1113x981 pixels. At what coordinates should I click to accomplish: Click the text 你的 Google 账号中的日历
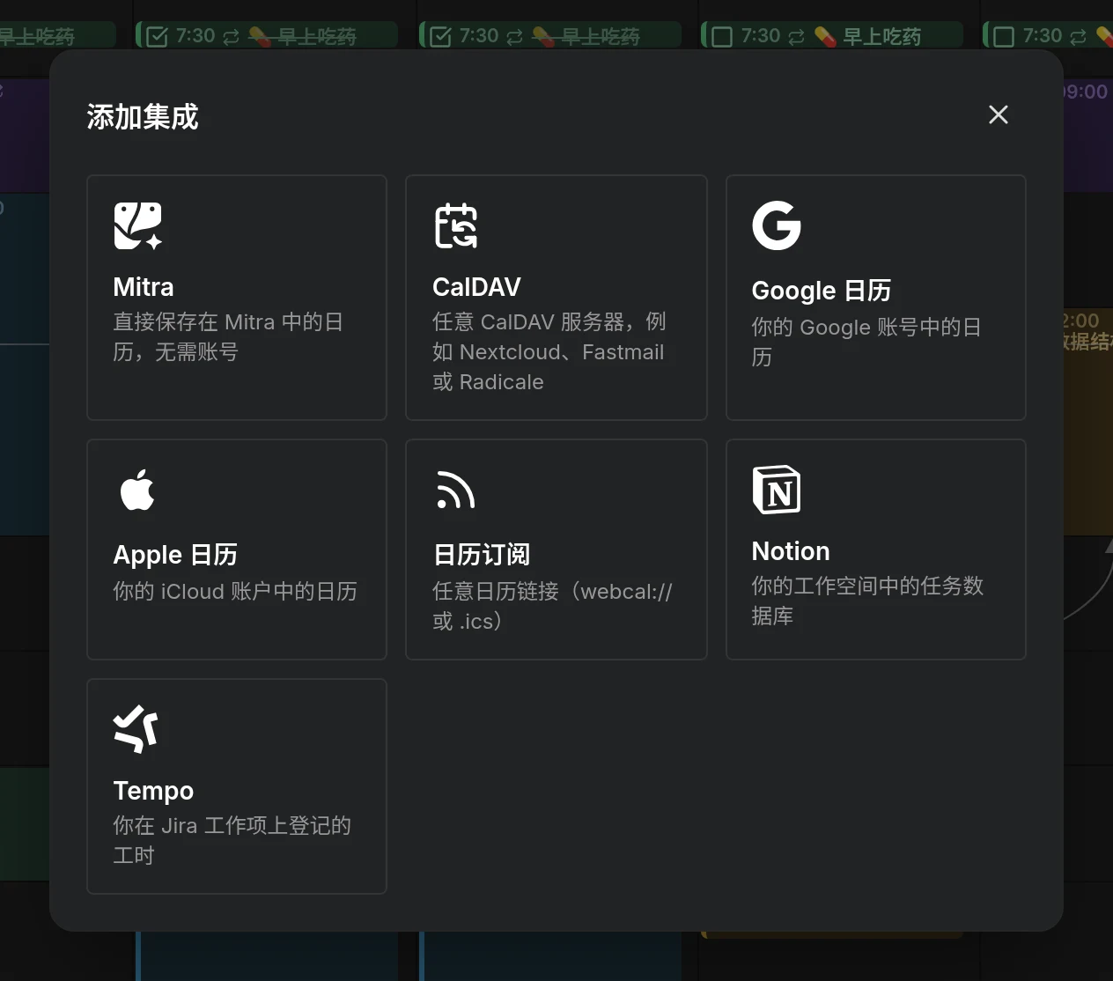point(866,342)
